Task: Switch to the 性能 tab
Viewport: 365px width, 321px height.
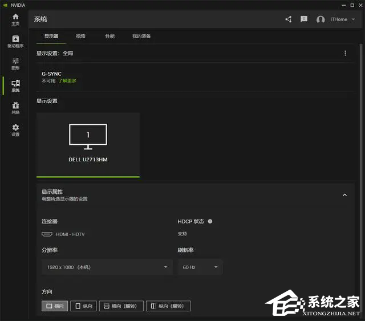Action: pos(109,36)
